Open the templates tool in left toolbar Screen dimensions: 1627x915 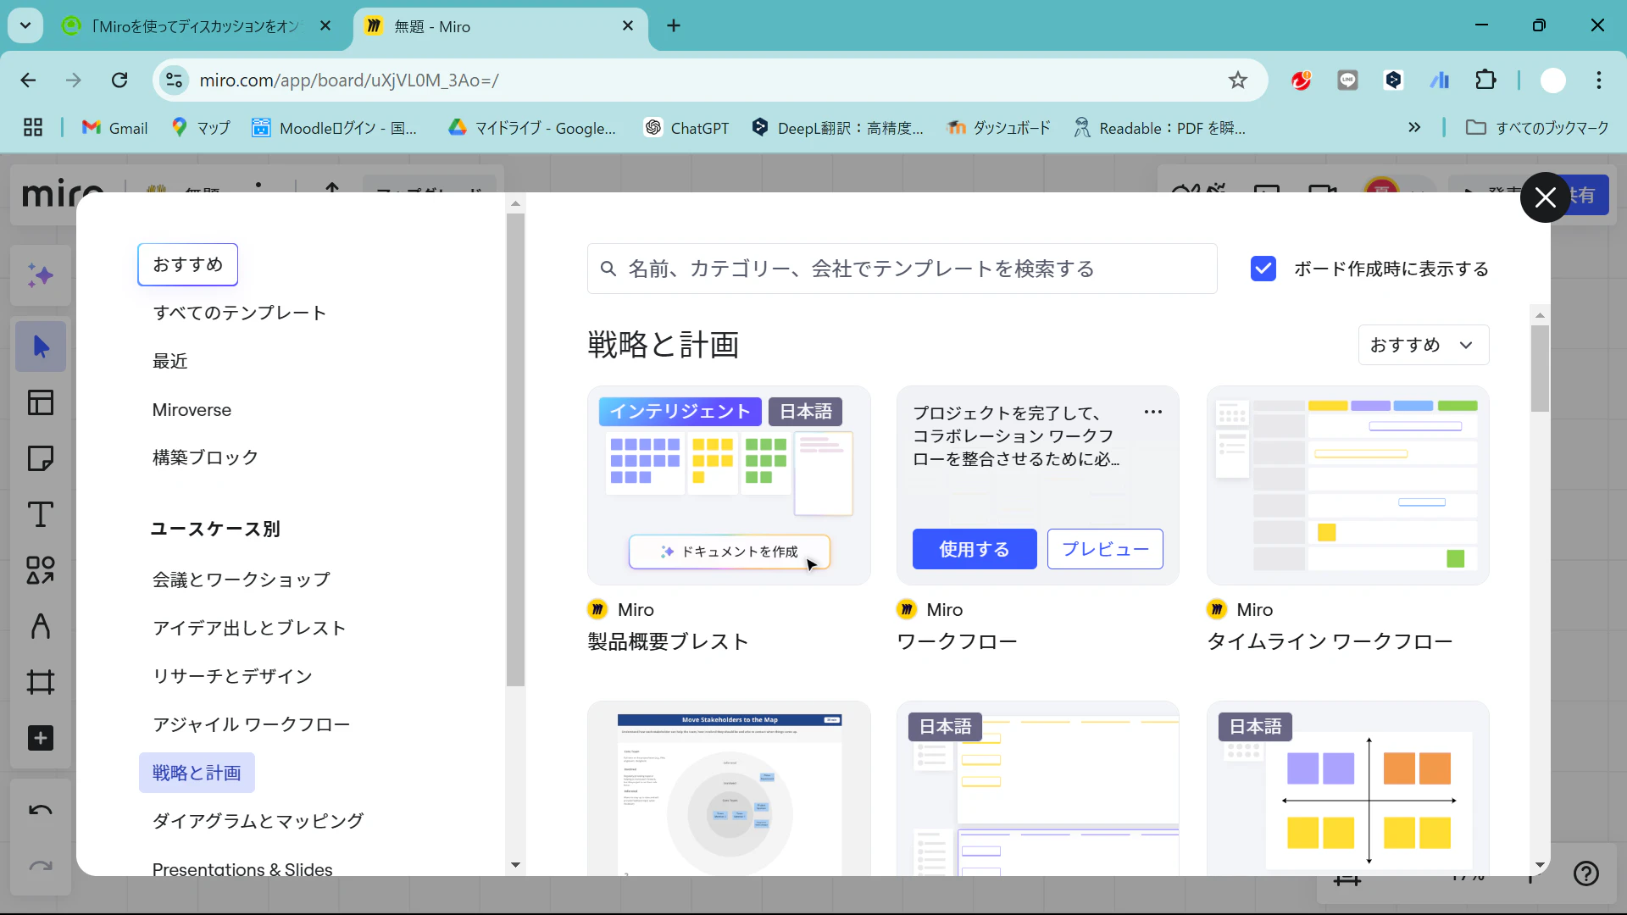41,402
